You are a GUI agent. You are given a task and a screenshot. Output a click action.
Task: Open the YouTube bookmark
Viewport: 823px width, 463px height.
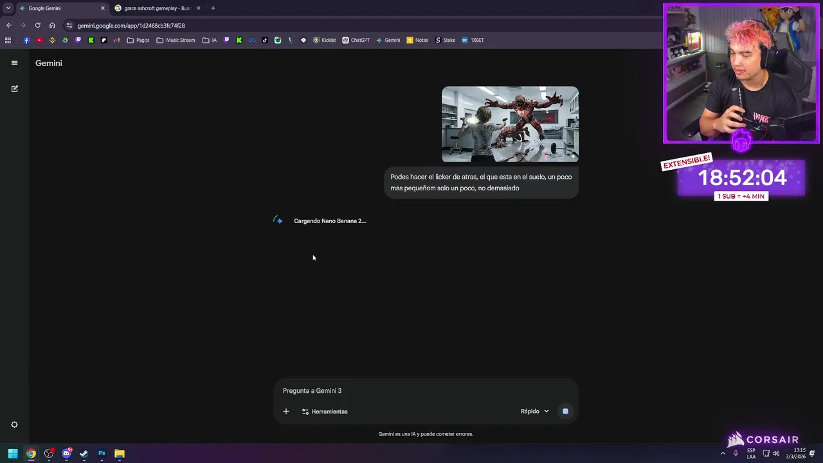[x=39, y=40]
